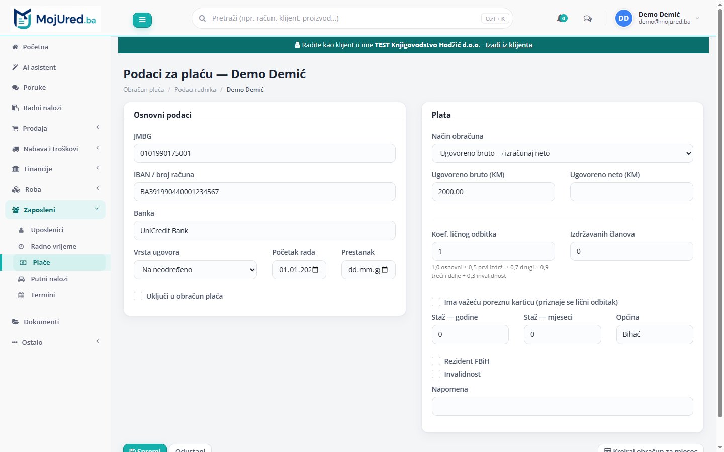
Task: Click the Putni nalozi car icon
Action: tap(21, 279)
